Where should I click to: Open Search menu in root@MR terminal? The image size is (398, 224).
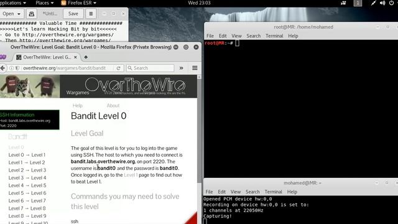click(x=253, y=36)
